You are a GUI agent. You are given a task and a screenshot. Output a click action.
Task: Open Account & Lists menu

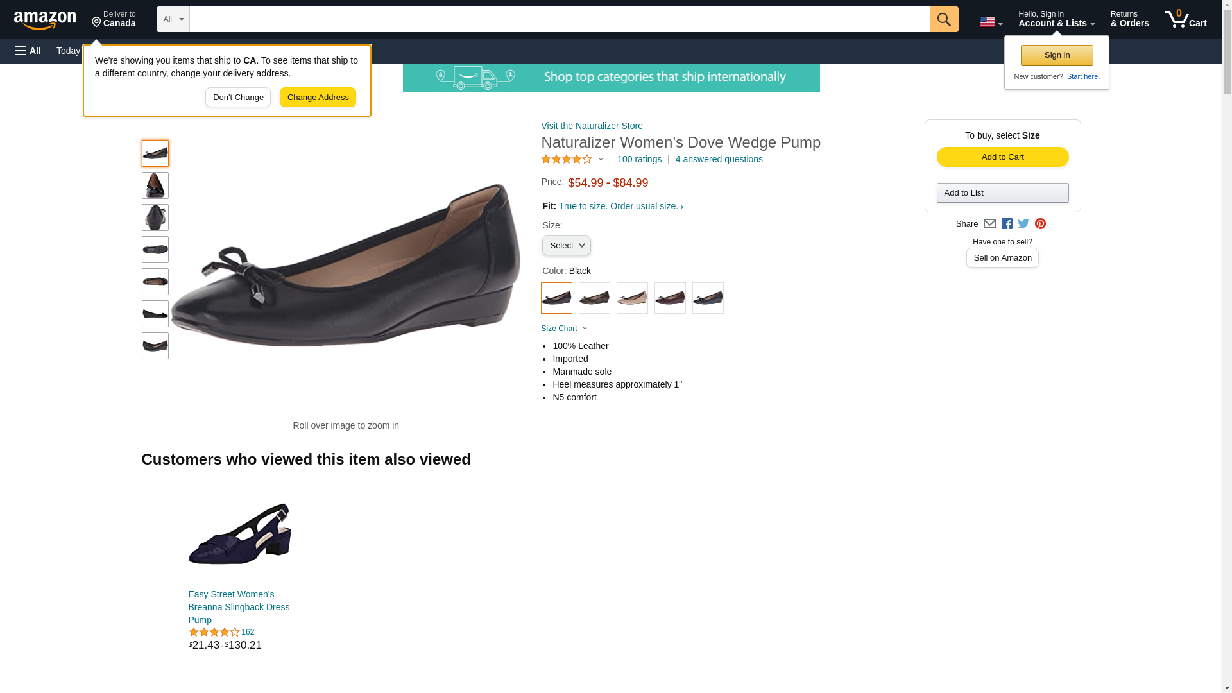[x=1056, y=19]
